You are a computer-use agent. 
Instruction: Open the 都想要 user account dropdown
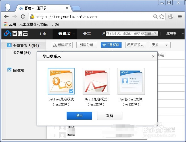(175, 34)
